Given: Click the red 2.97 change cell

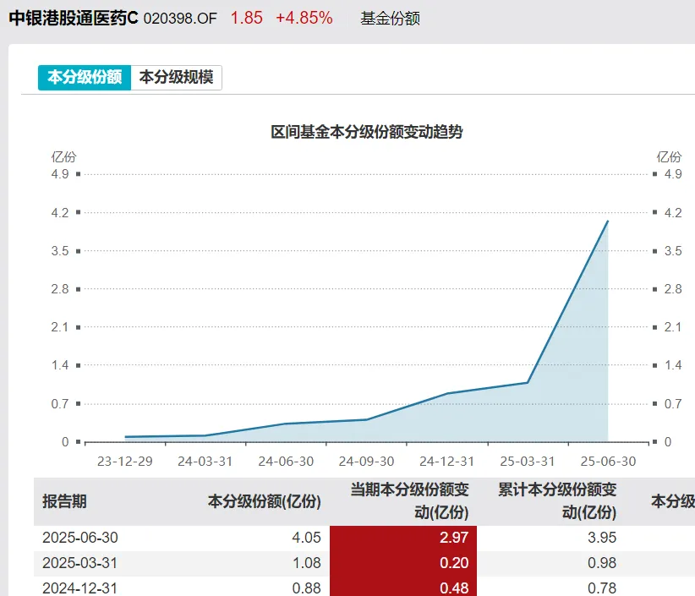Looking at the screenshot, I should 403,538.
